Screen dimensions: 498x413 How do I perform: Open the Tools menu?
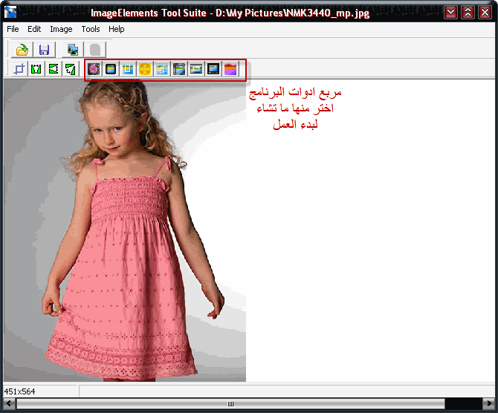pos(91,29)
